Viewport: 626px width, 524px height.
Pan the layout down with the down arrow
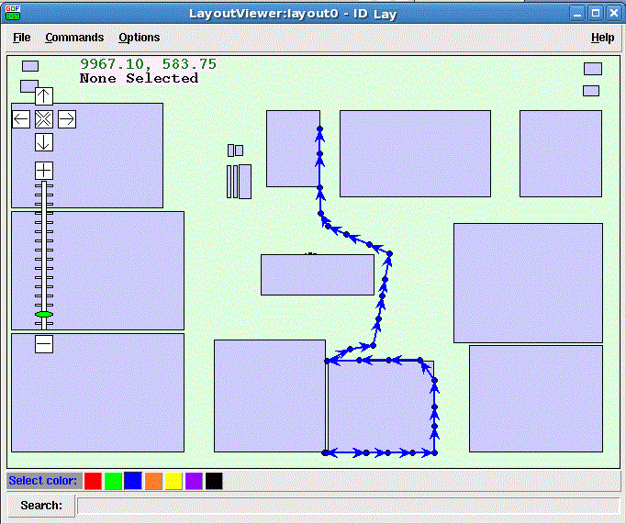click(44, 142)
